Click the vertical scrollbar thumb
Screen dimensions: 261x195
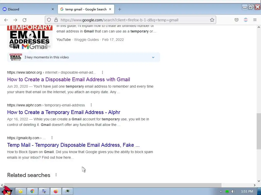point(259,131)
